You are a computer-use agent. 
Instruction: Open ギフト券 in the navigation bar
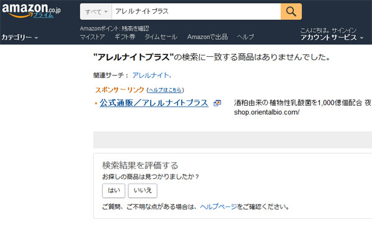point(125,36)
